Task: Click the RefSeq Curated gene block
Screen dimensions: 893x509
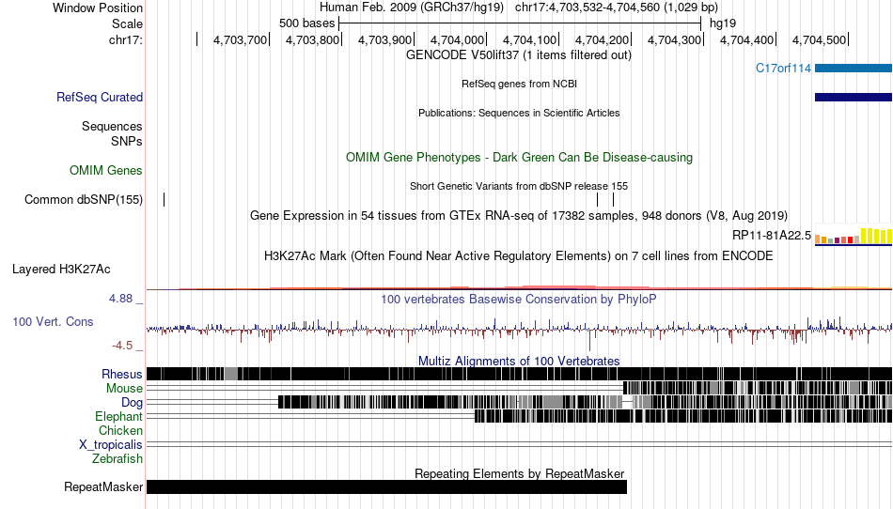Action: (854, 98)
